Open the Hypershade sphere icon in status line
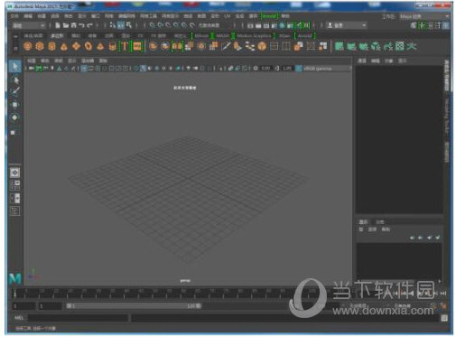Image resolution: width=456 pixels, height=337 pixels. click(x=282, y=25)
